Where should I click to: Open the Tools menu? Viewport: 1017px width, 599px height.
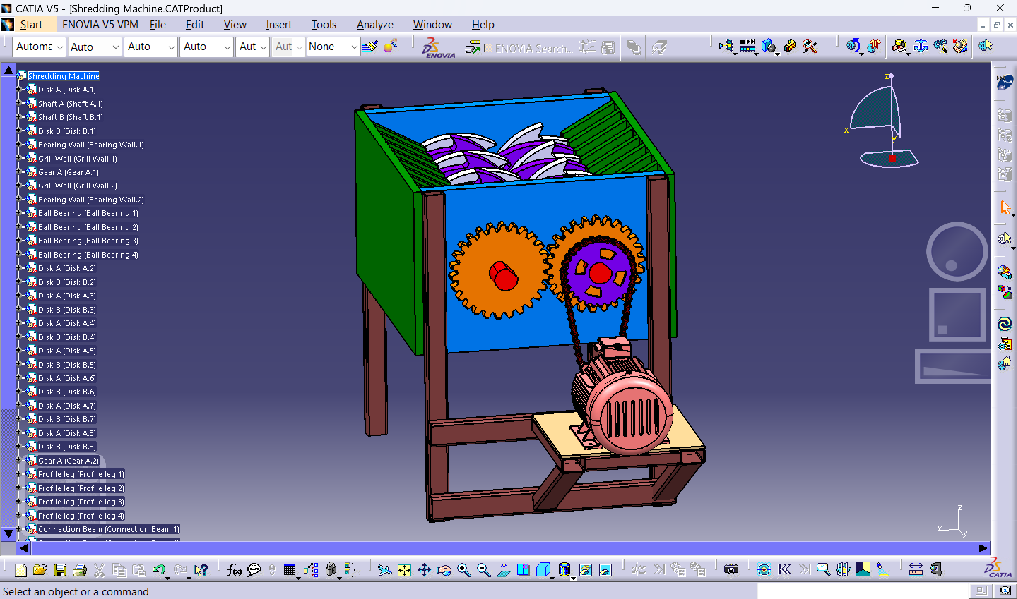(x=324, y=25)
